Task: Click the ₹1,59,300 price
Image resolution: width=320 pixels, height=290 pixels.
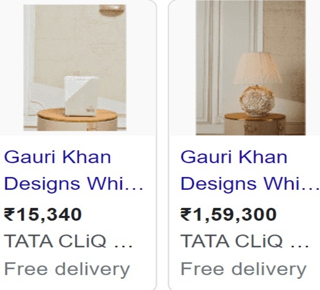Action: pyautogui.click(x=228, y=214)
